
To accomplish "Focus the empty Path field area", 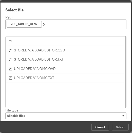I will [85, 24].
